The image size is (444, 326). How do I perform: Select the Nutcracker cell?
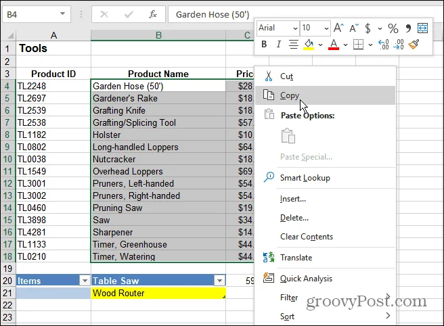[x=158, y=159]
